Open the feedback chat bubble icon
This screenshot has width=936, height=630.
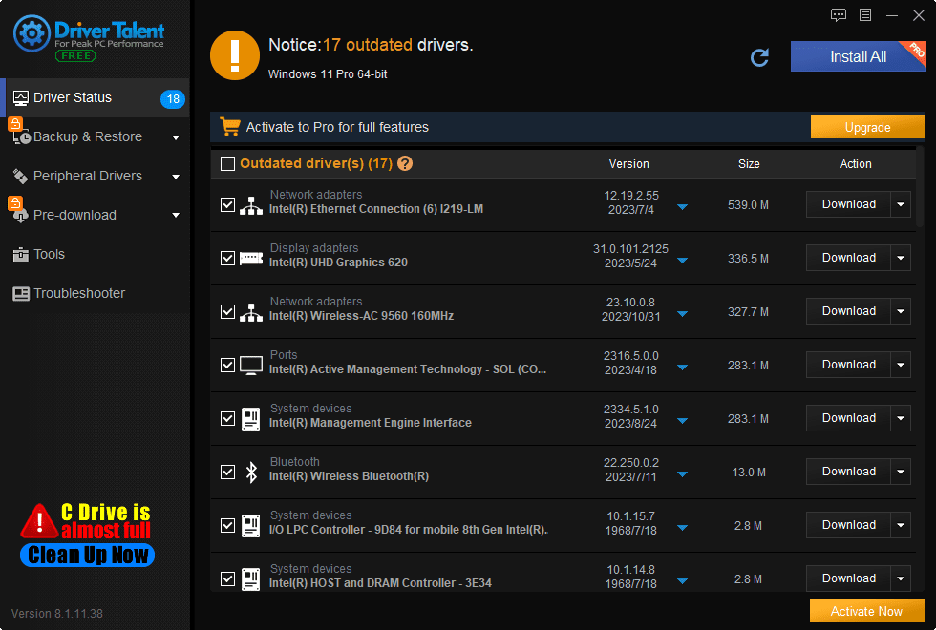[839, 15]
